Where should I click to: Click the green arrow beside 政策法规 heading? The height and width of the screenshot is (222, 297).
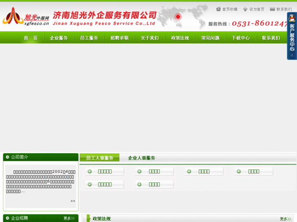coord(88,218)
